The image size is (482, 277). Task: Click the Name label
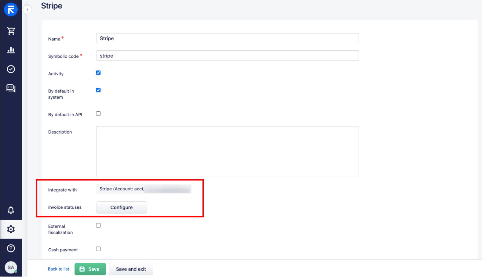click(54, 39)
